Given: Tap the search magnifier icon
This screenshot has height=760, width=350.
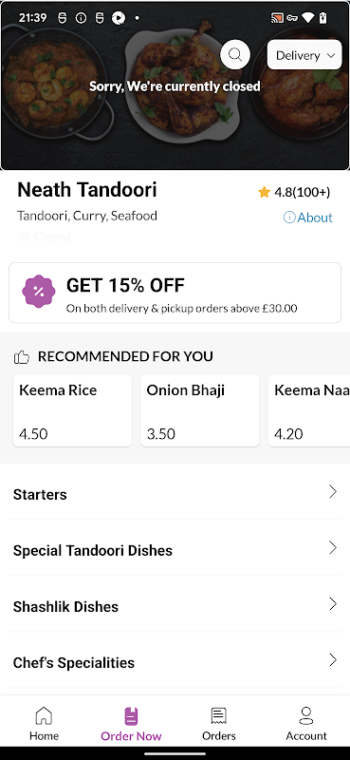Looking at the screenshot, I should pos(235,54).
